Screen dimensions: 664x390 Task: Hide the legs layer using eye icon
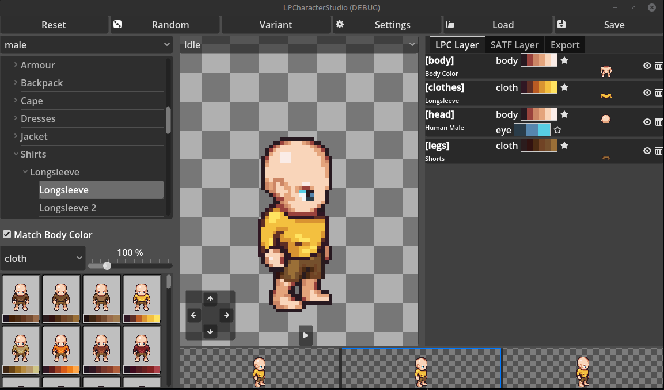[647, 151]
